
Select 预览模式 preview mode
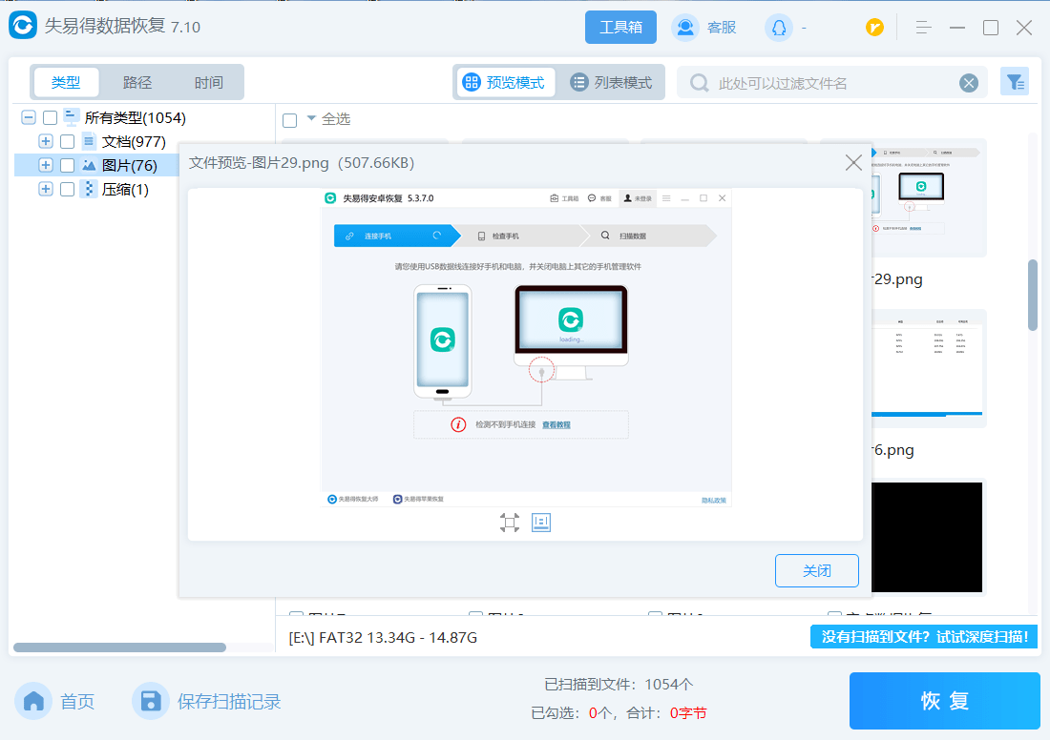click(x=505, y=82)
